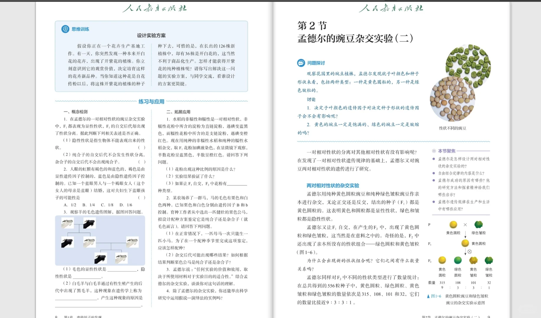Click the count 315 in the figure

[442, 282]
